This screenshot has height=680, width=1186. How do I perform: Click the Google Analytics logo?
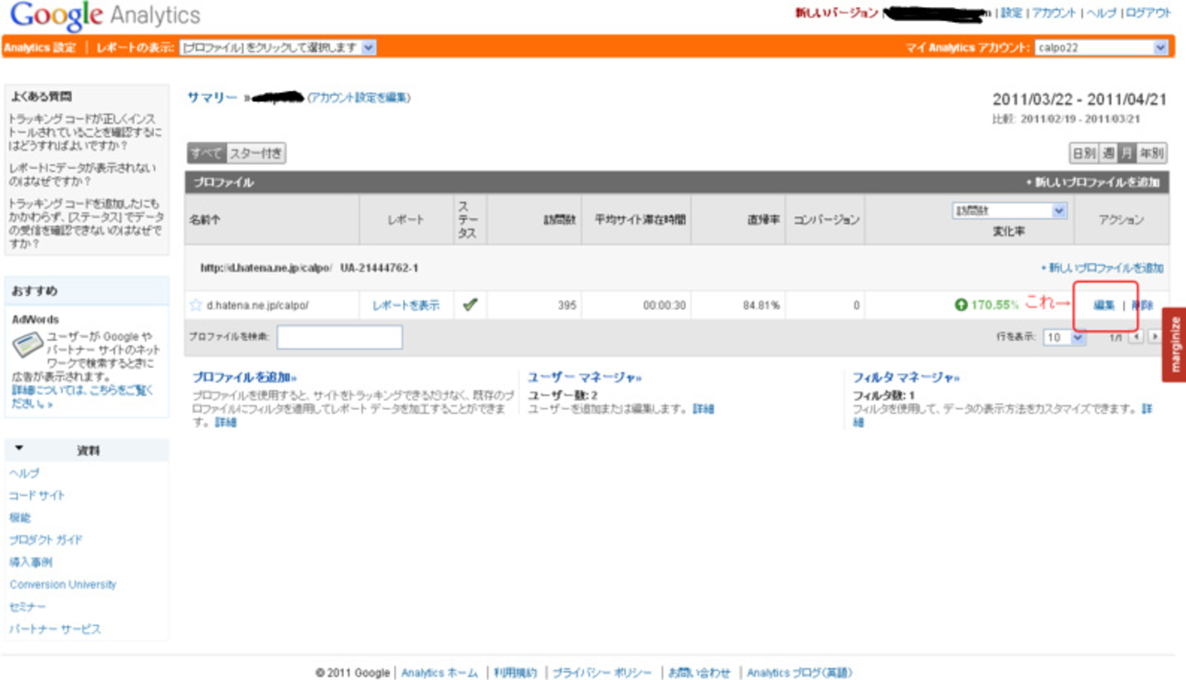click(x=105, y=16)
